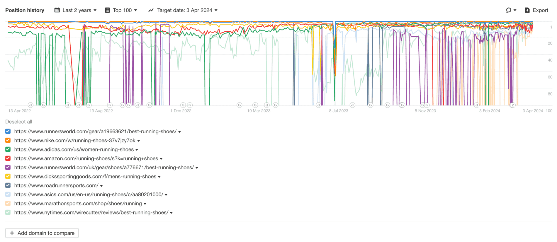Viewport: 557px width, 242px height.
Task: Click the Deselect all link
Action: coord(19,122)
